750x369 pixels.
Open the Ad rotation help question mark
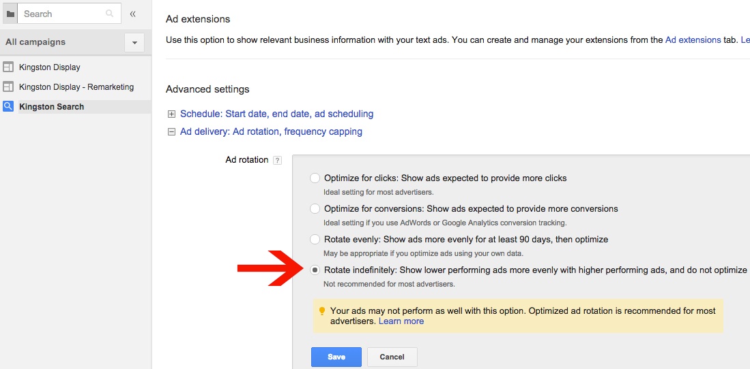[x=277, y=161]
